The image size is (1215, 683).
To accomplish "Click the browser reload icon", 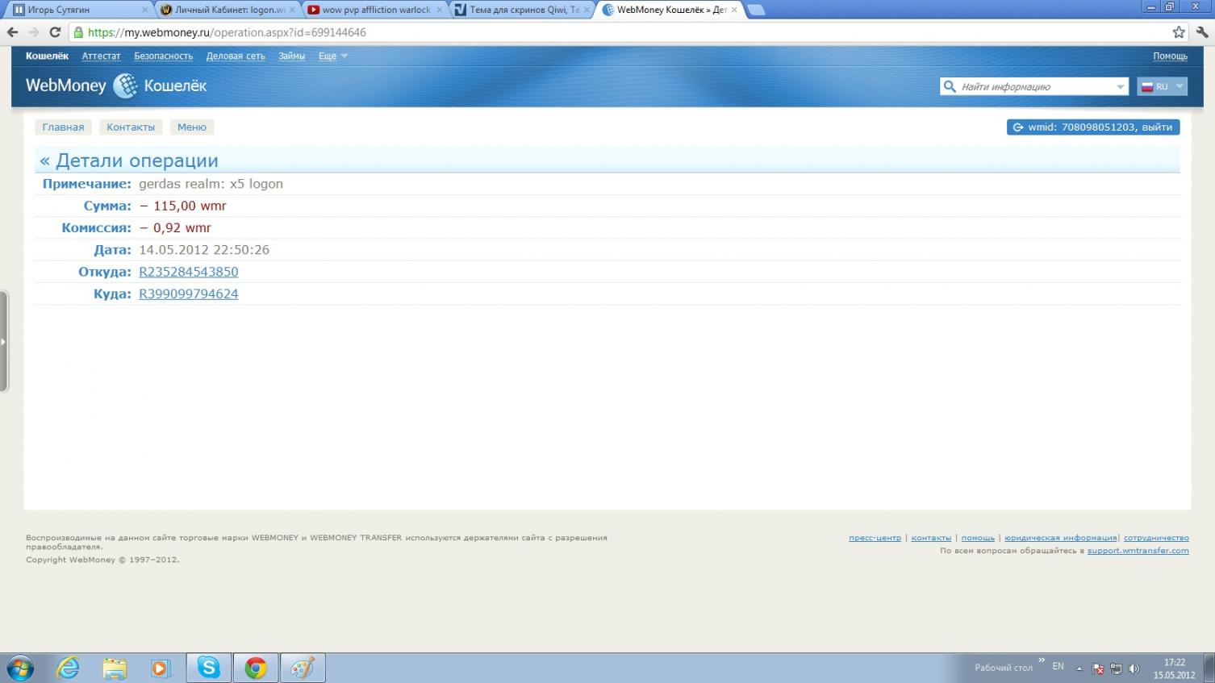I will tap(55, 32).
